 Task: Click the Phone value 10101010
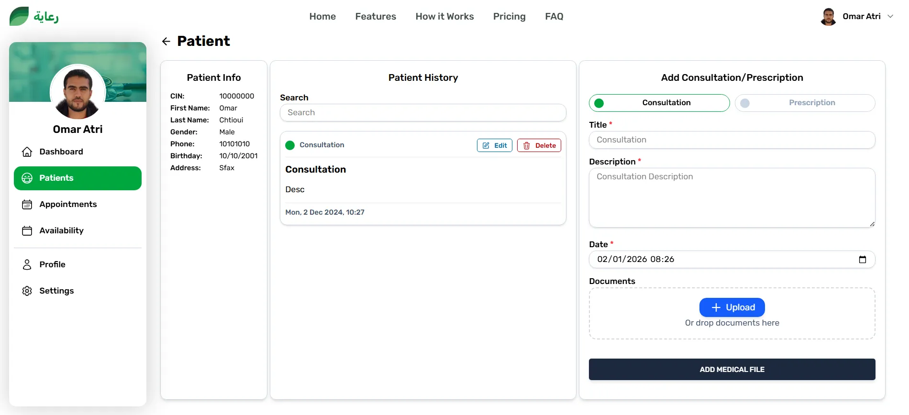coord(234,144)
